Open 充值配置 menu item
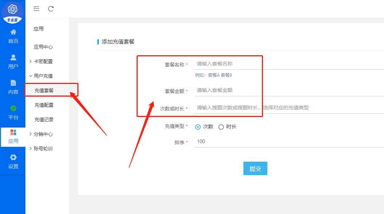This screenshot has height=214, width=384. click(44, 105)
